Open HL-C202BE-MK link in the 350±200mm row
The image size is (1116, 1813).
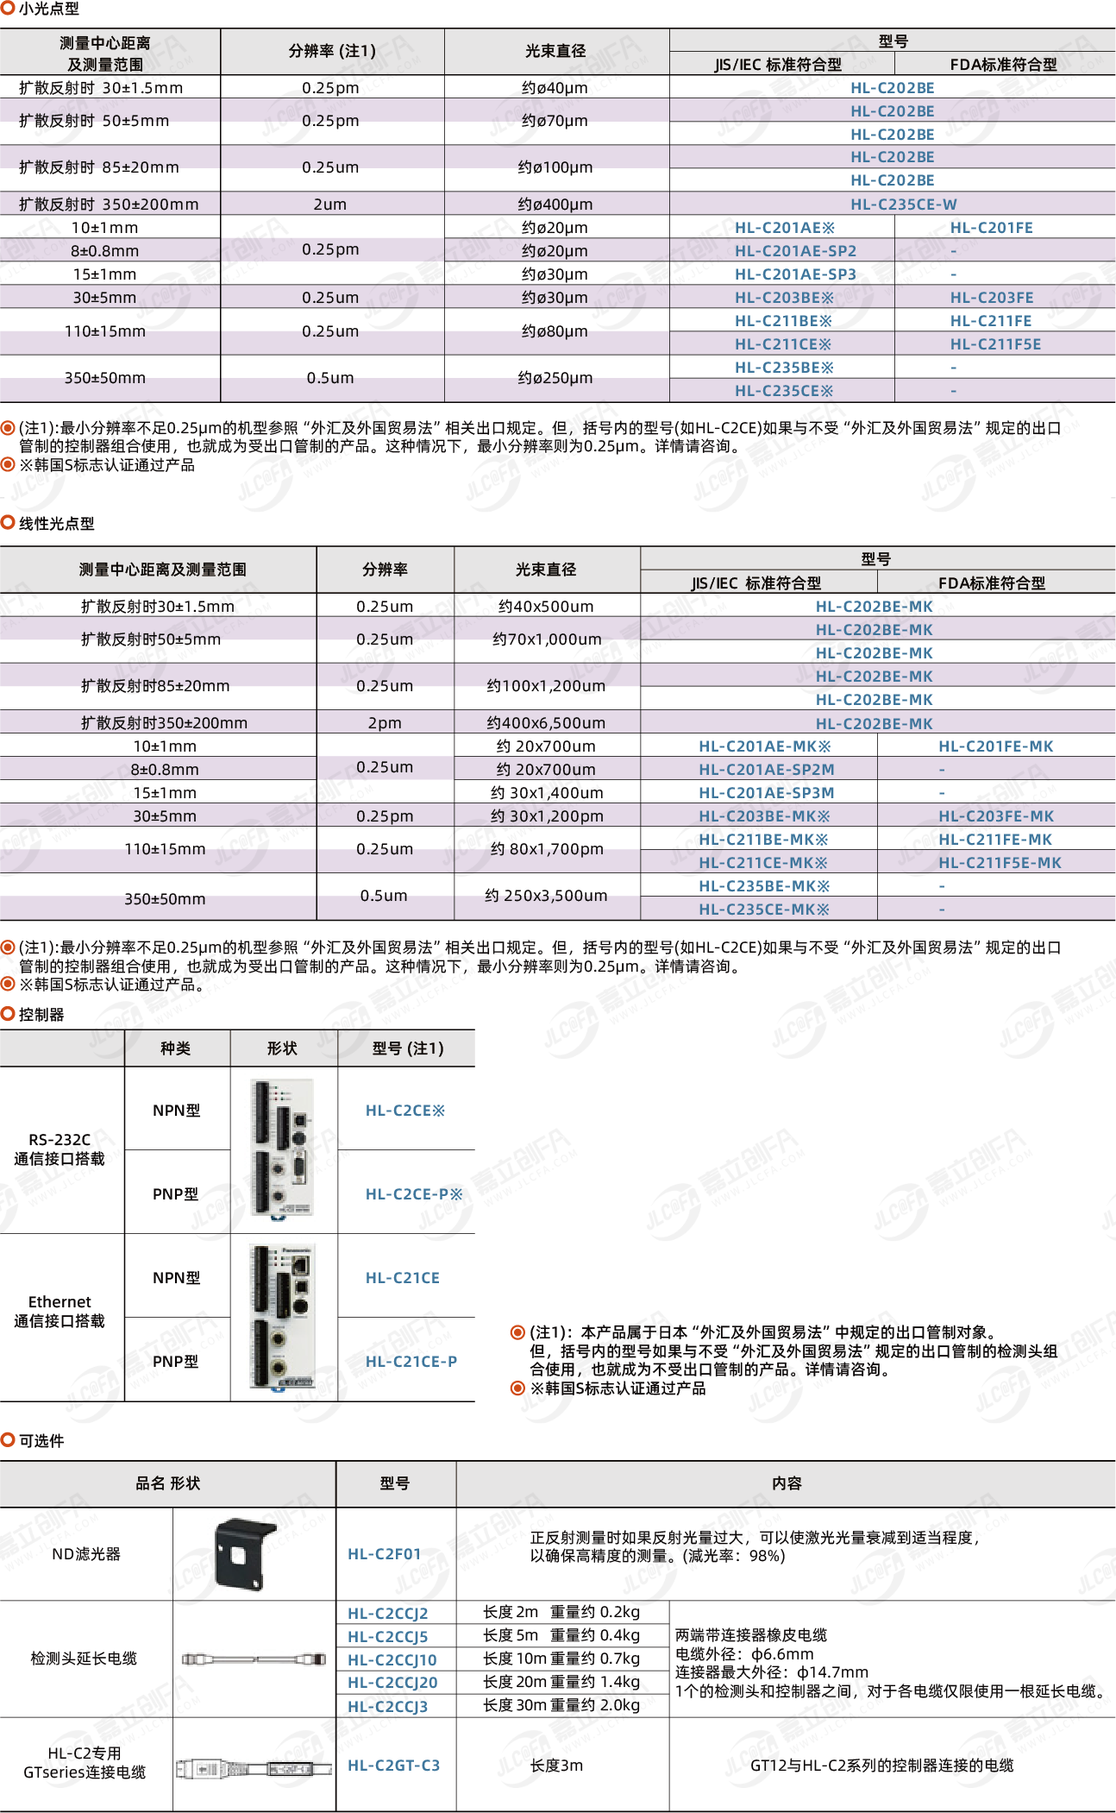click(875, 724)
